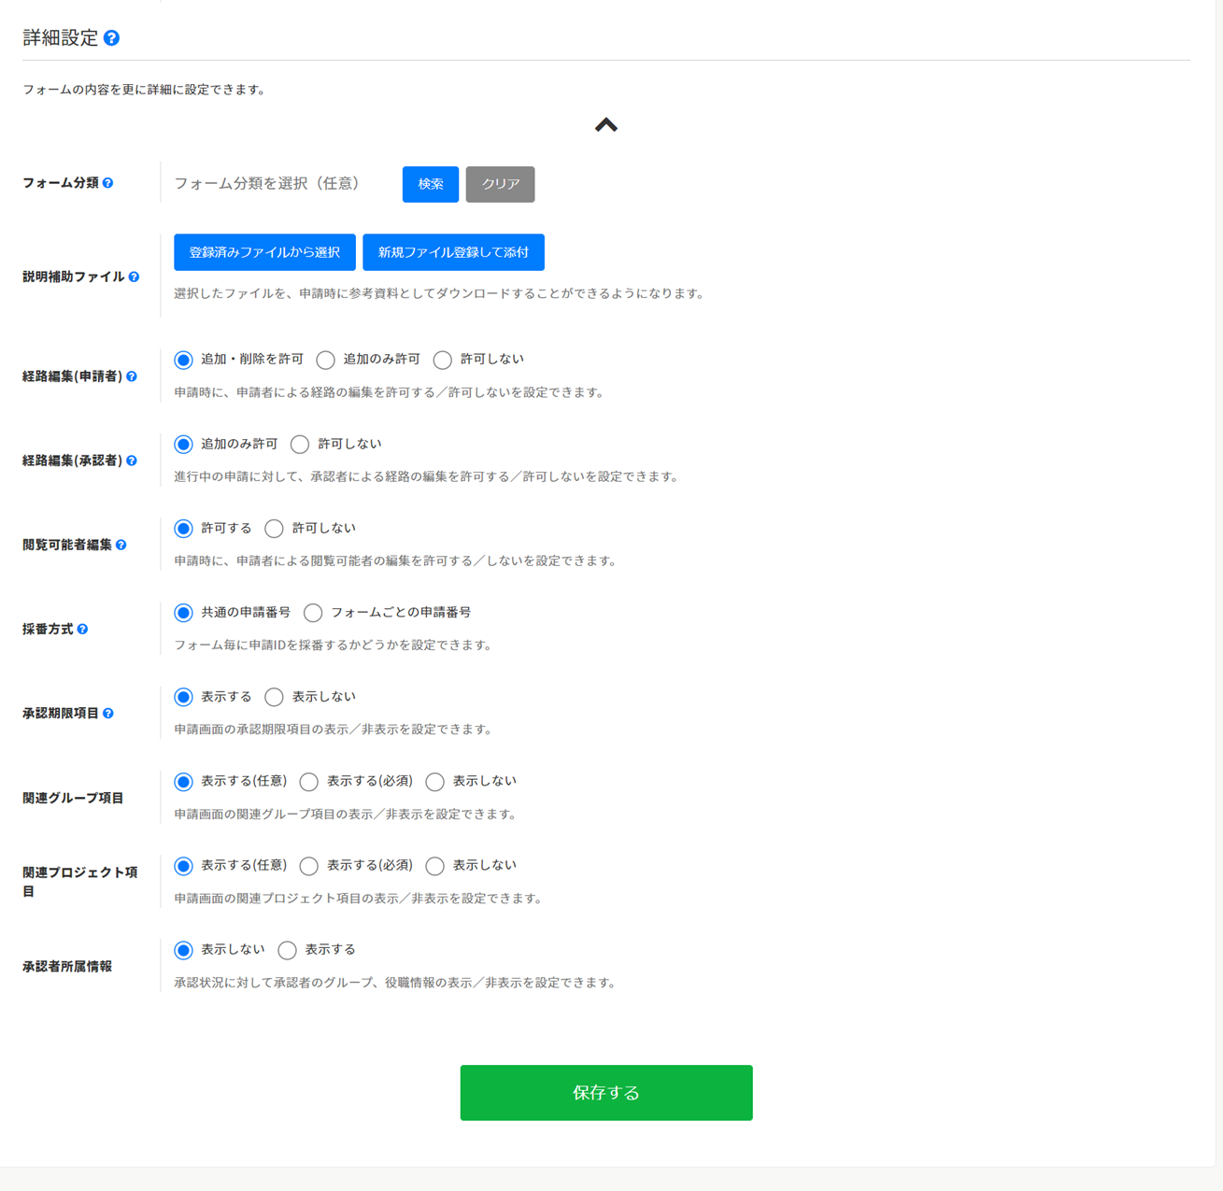This screenshot has width=1223, height=1191.
Task: Click help icon beside 承認期限項目 label
Action: pyautogui.click(x=108, y=714)
